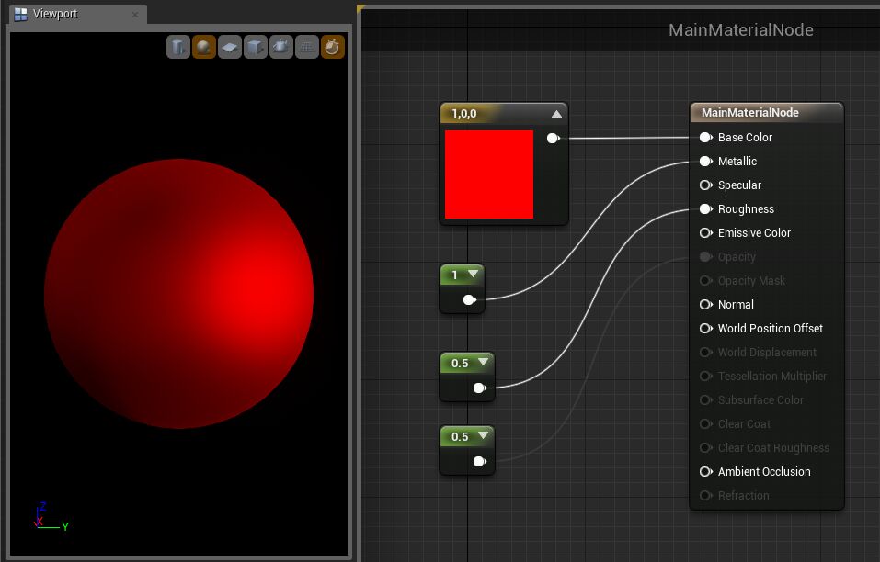
Task: Use the teapot custom mesh preview
Action: click(x=281, y=47)
